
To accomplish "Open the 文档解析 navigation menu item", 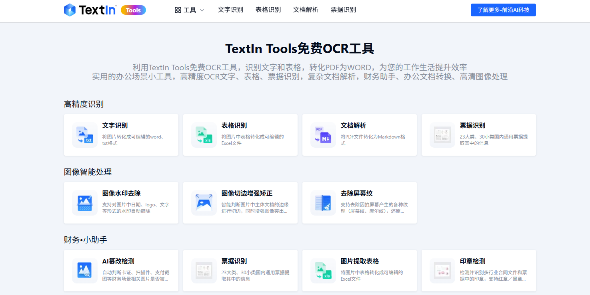I will pos(306,10).
